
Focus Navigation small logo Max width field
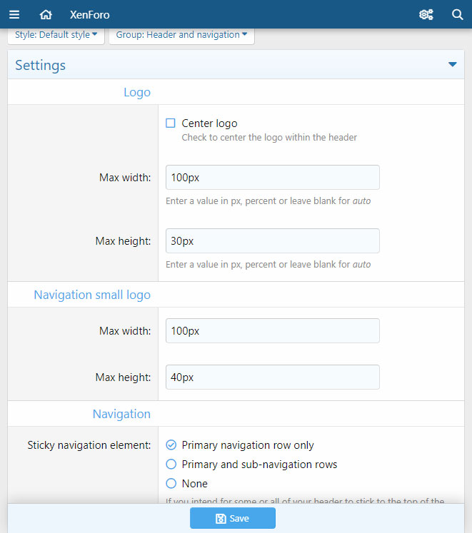272,331
